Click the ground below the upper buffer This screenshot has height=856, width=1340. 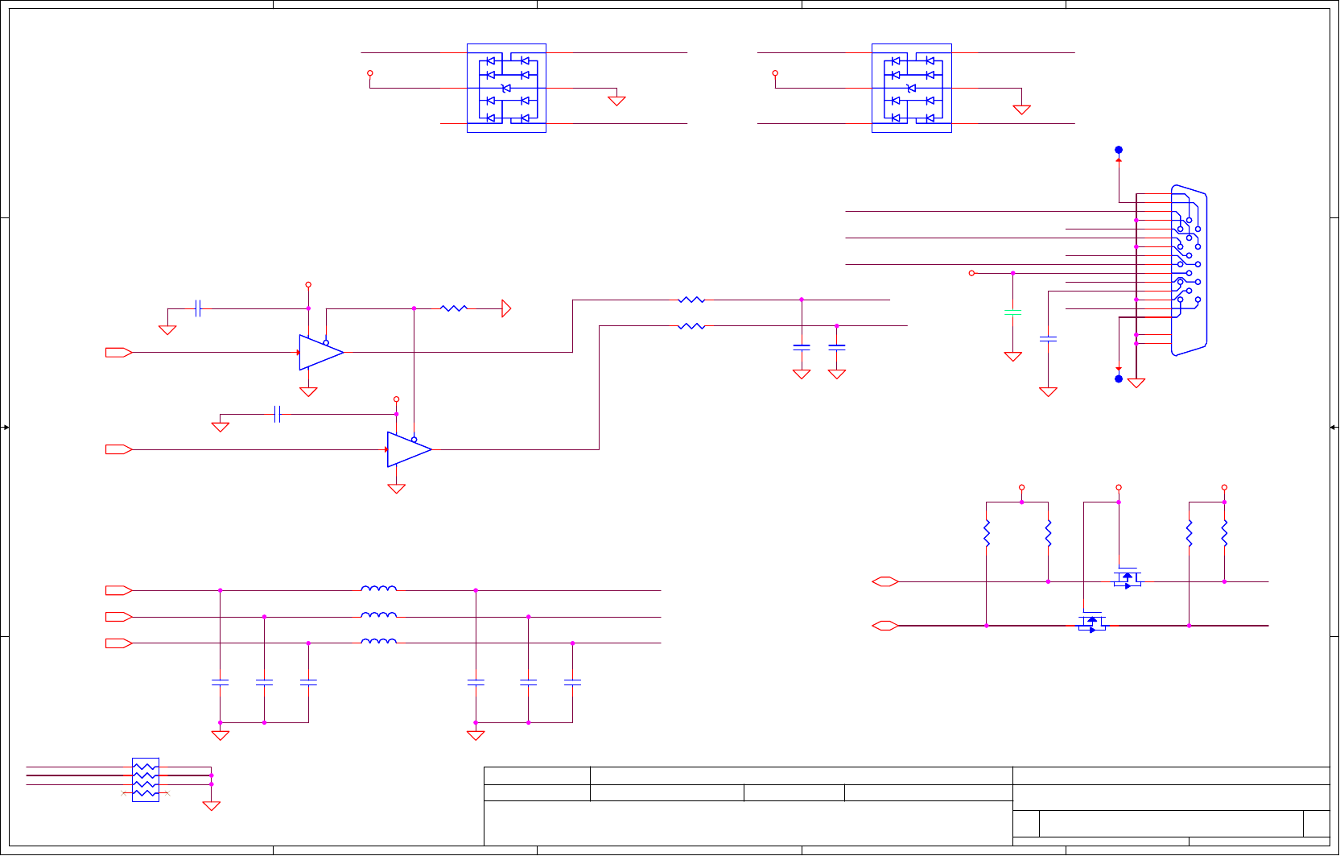coord(308,392)
